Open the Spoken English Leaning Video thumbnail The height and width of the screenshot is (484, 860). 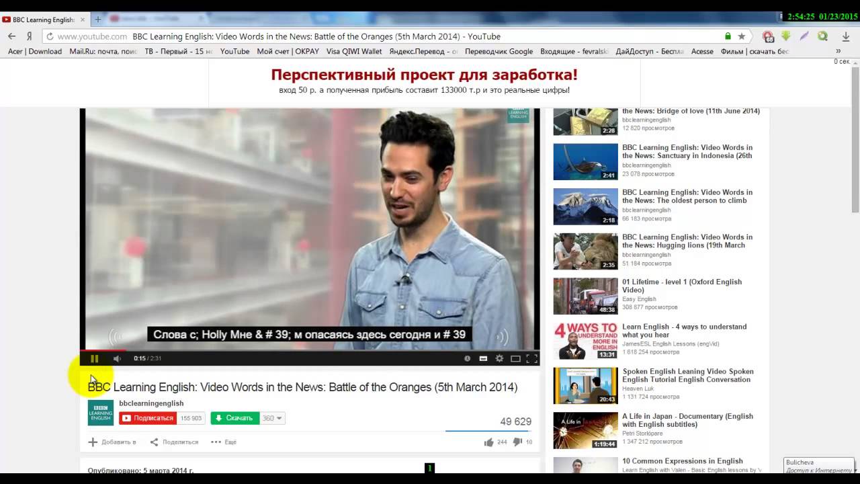click(585, 386)
